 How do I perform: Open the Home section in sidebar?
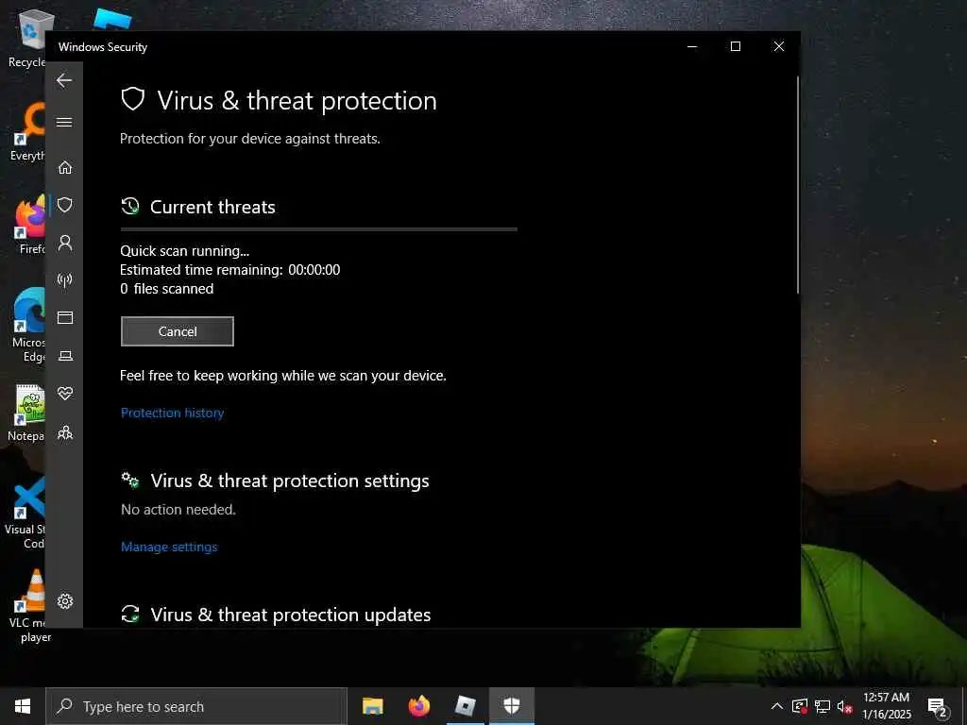point(65,167)
